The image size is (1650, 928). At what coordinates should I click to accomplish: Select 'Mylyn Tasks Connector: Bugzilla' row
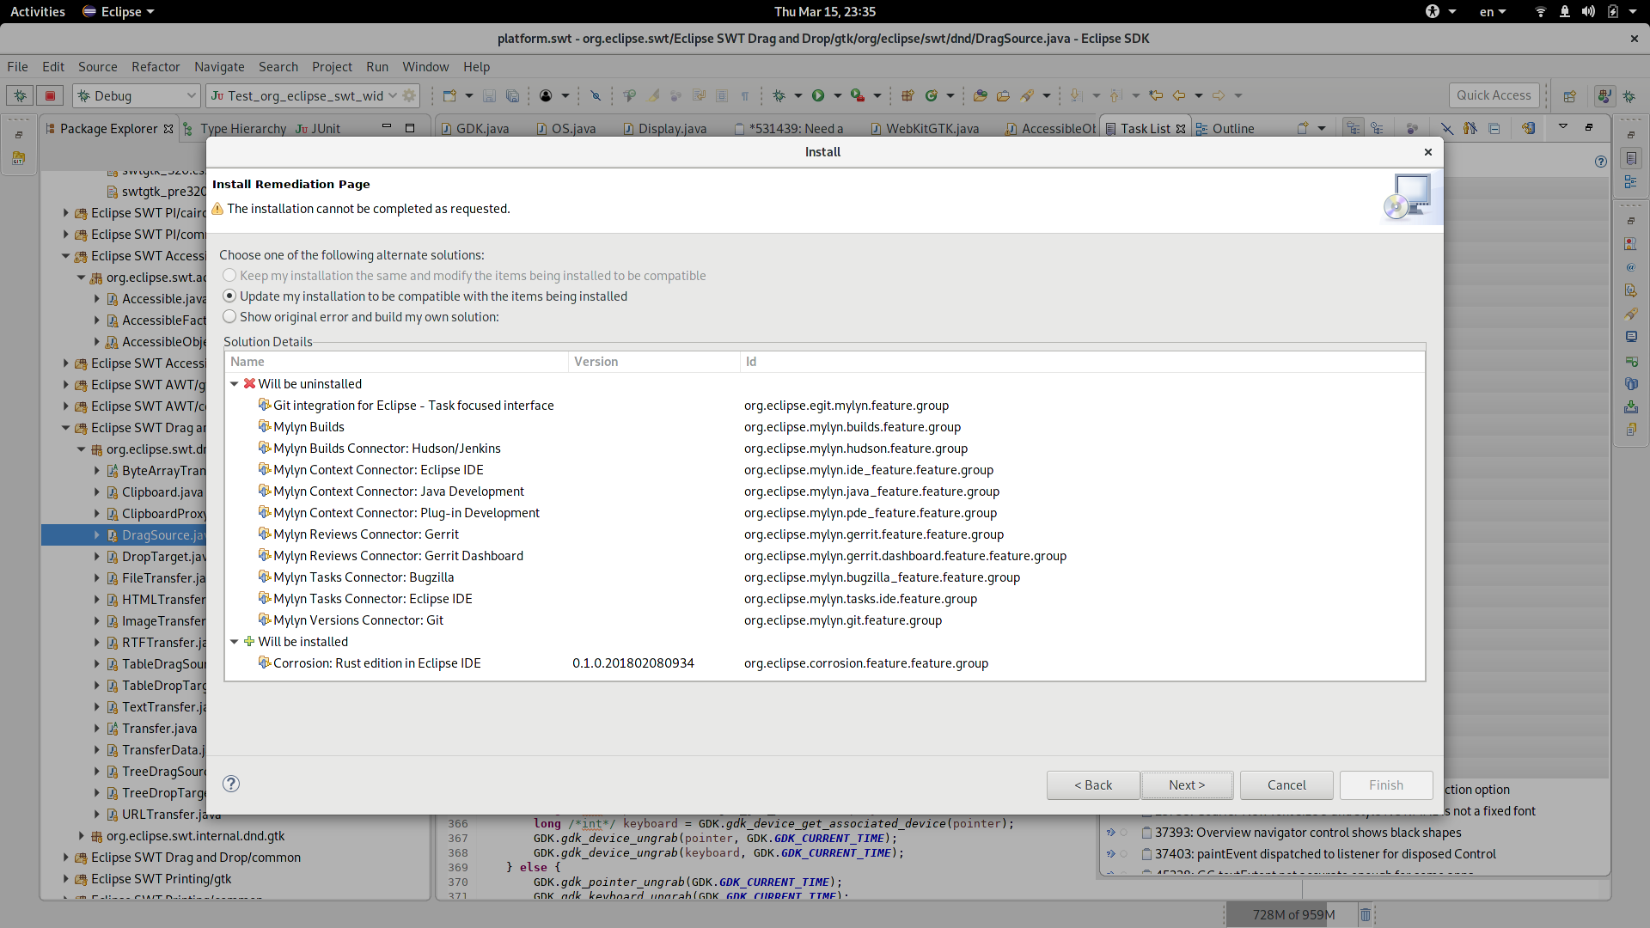[823, 577]
